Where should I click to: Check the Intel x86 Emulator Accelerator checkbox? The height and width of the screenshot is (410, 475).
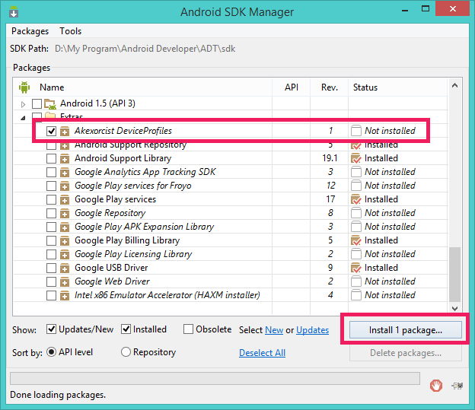click(51, 295)
